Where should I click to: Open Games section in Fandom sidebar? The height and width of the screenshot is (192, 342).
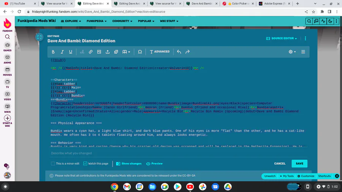click(8, 47)
